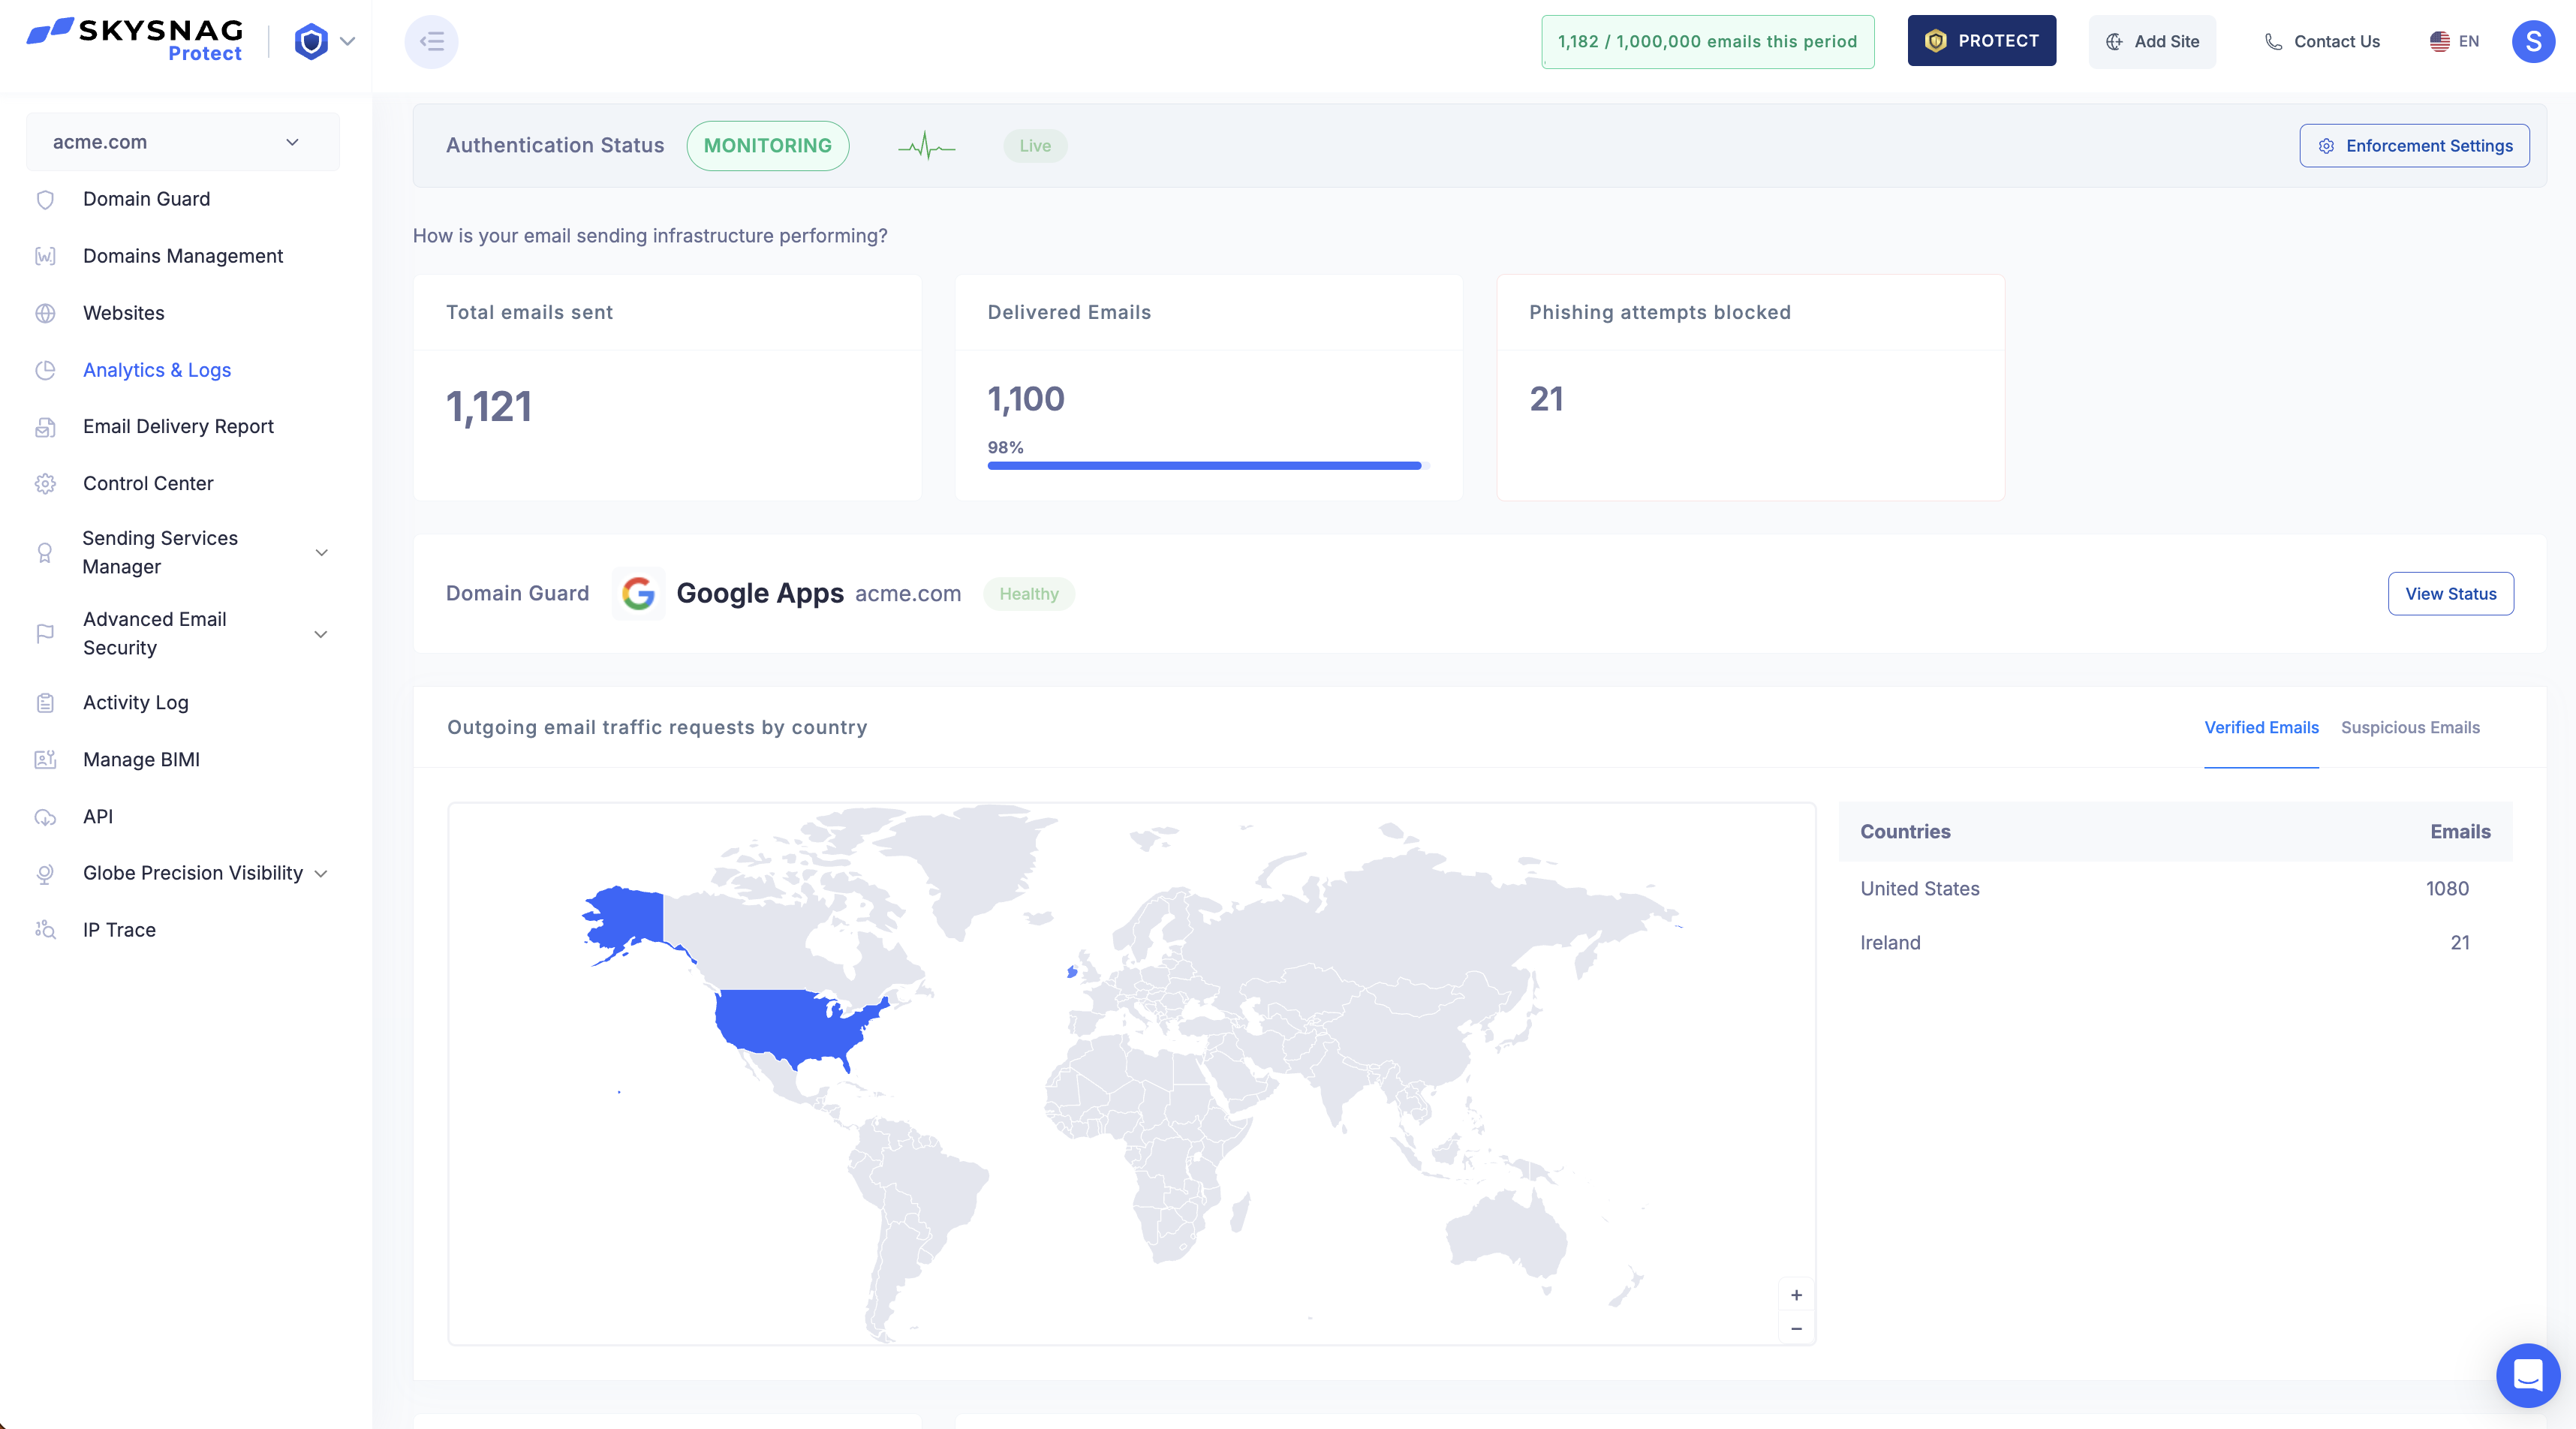Open the chat support bubble icon
Screen dimensions: 2576x1429
coord(2527,1375)
